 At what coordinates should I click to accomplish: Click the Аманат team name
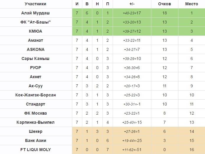click(35, 40)
